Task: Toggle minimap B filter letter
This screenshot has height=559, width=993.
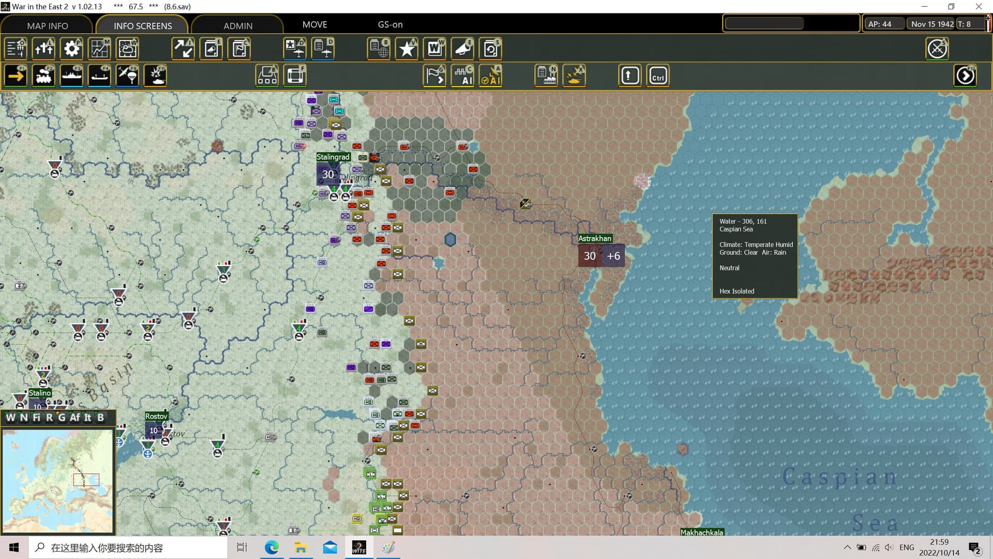Action: (100, 417)
